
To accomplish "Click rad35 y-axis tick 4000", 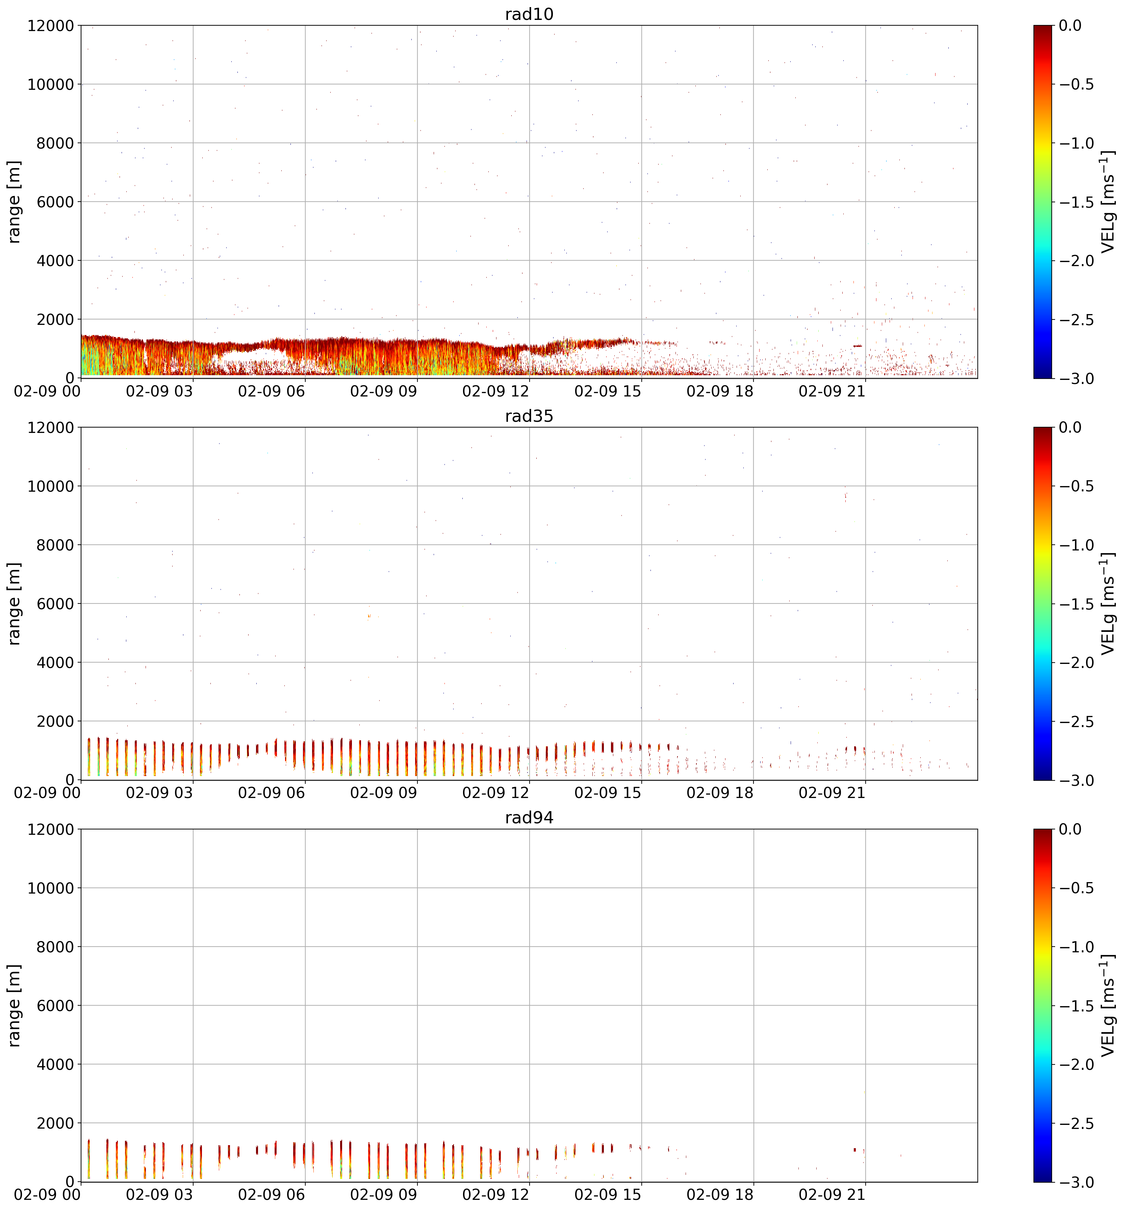I will coord(55,662).
